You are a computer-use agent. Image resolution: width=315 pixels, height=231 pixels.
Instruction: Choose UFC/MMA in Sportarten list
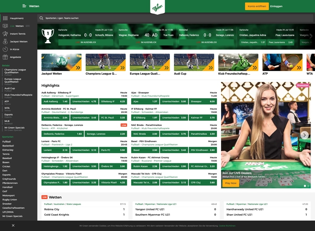point(8,212)
